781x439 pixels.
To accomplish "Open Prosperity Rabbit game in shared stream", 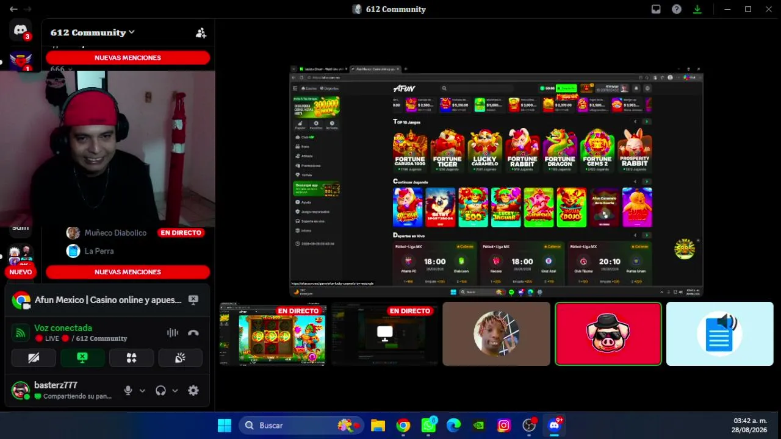I will click(x=635, y=151).
